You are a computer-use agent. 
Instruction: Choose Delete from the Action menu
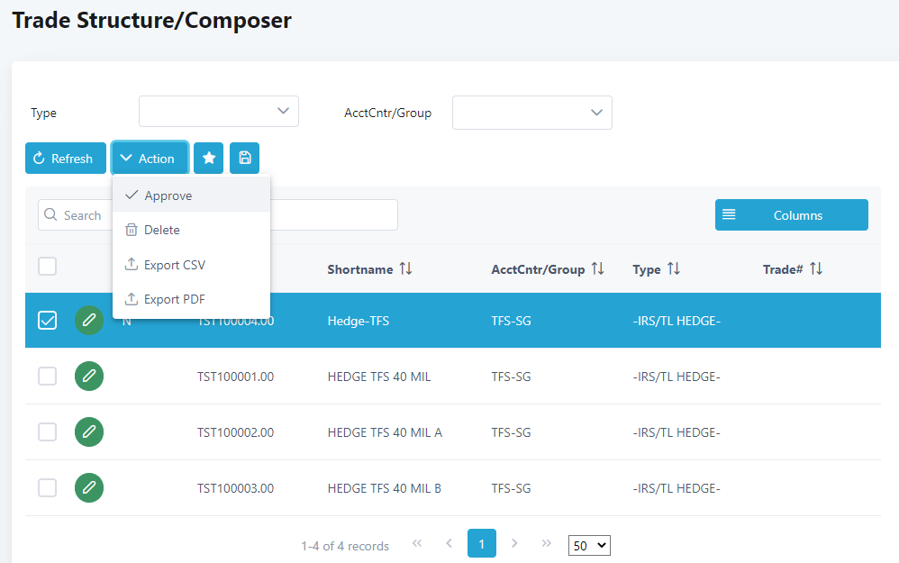(162, 230)
